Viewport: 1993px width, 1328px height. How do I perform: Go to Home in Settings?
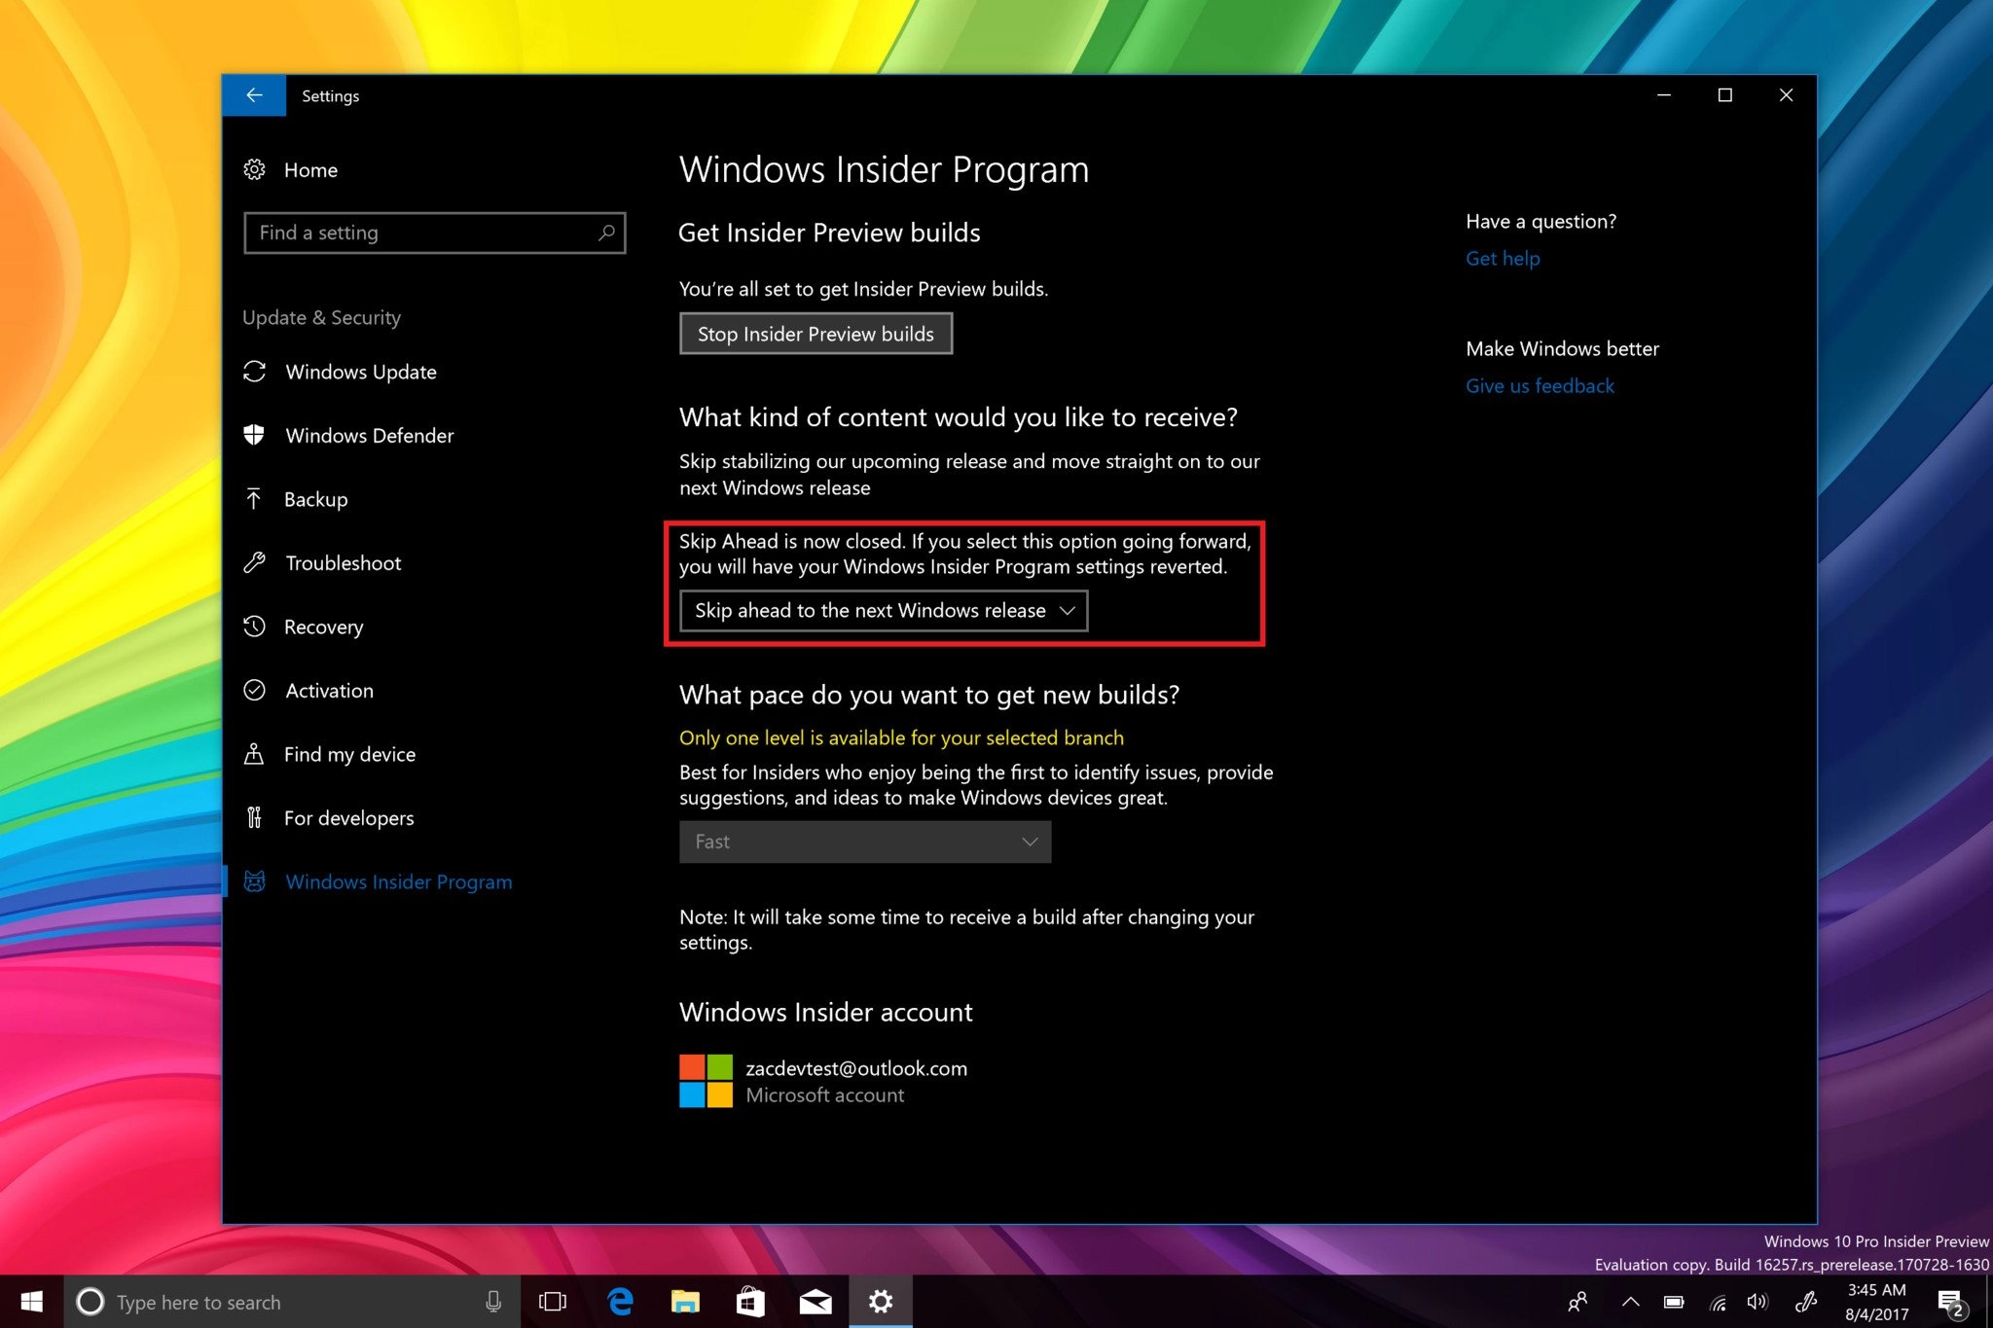point(310,169)
